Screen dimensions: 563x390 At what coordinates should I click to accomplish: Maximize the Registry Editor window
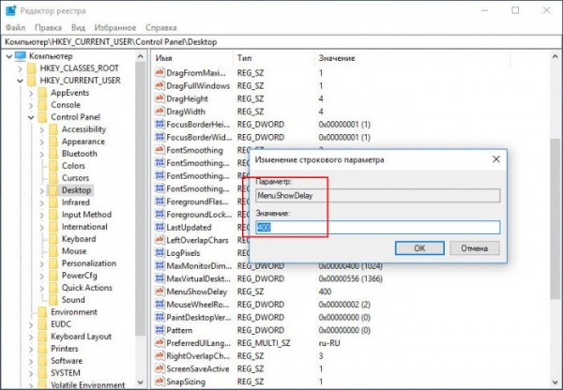click(515, 10)
